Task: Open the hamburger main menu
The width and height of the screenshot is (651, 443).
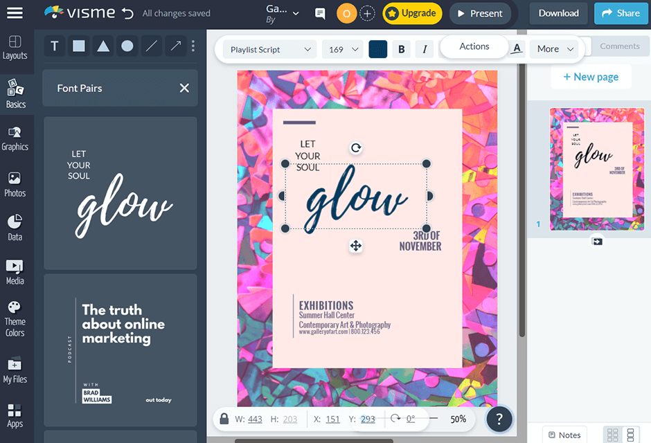Action: click(x=15, y=13)
